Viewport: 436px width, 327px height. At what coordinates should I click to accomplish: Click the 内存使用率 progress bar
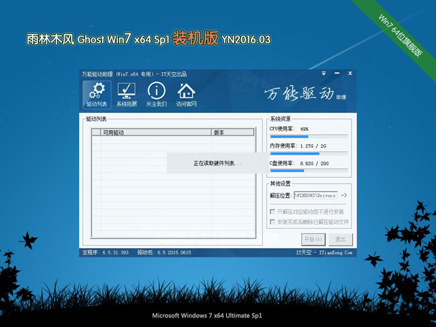coord(309,153)
